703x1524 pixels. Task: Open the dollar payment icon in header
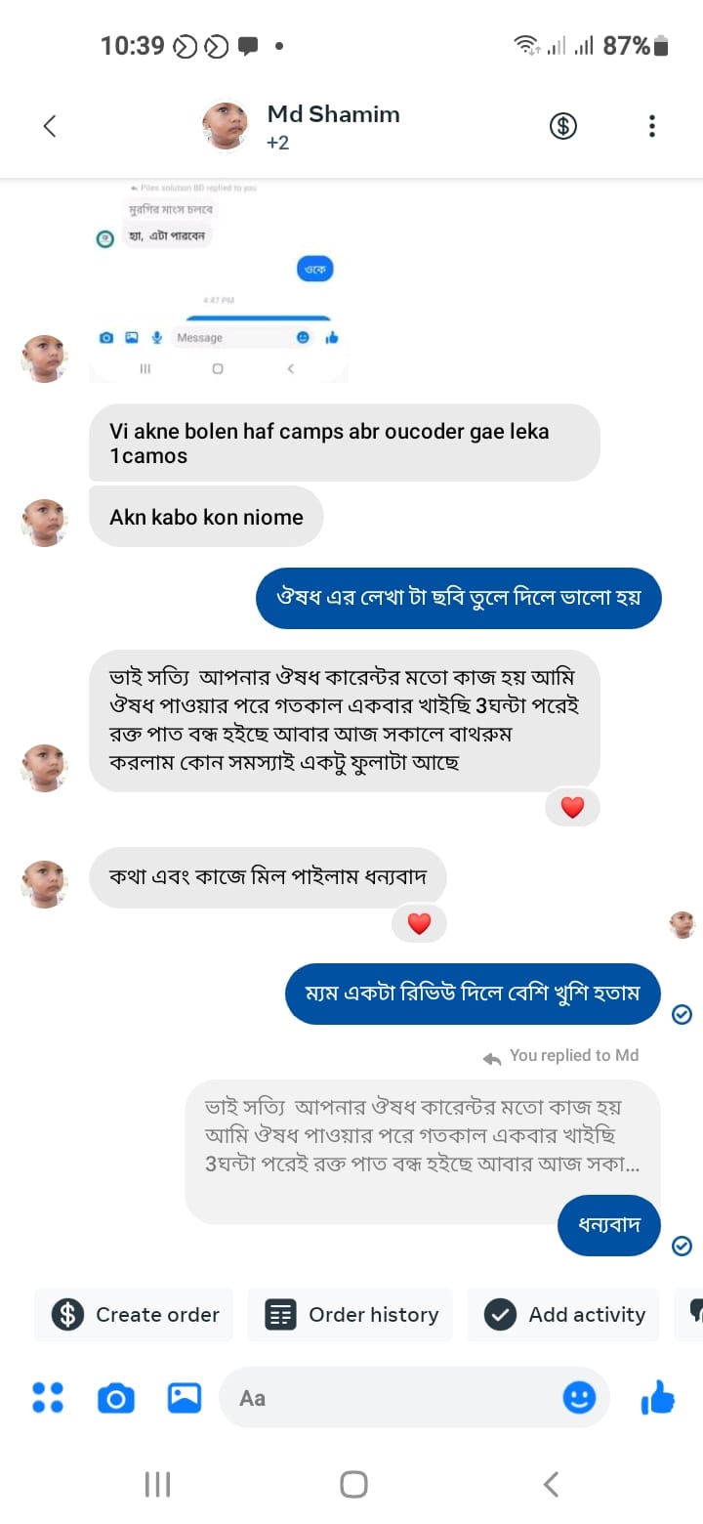point(563,126)
